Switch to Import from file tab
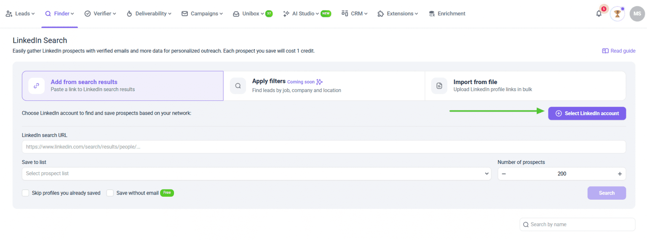Viewport: 647px width, 240px height. [x=525, y=86]
